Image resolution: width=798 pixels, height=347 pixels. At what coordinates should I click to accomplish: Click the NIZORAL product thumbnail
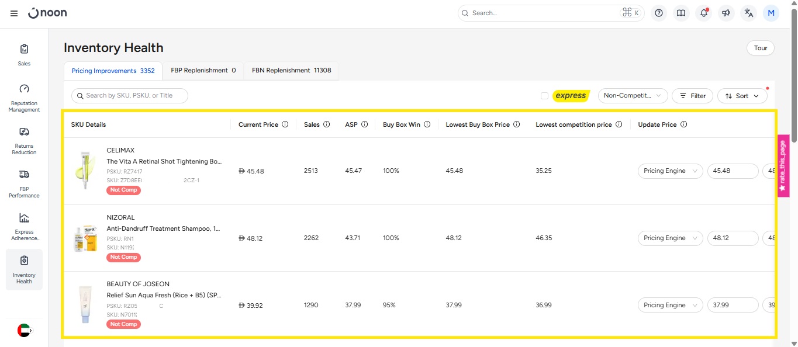[x=85, y=238]
